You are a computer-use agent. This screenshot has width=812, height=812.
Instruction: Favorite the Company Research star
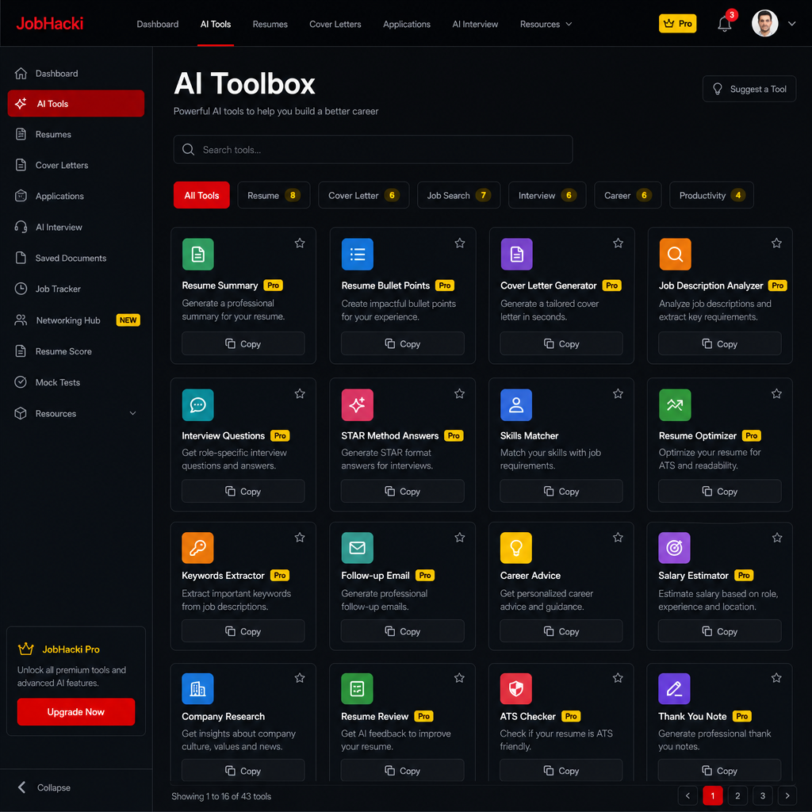point(300,678)
